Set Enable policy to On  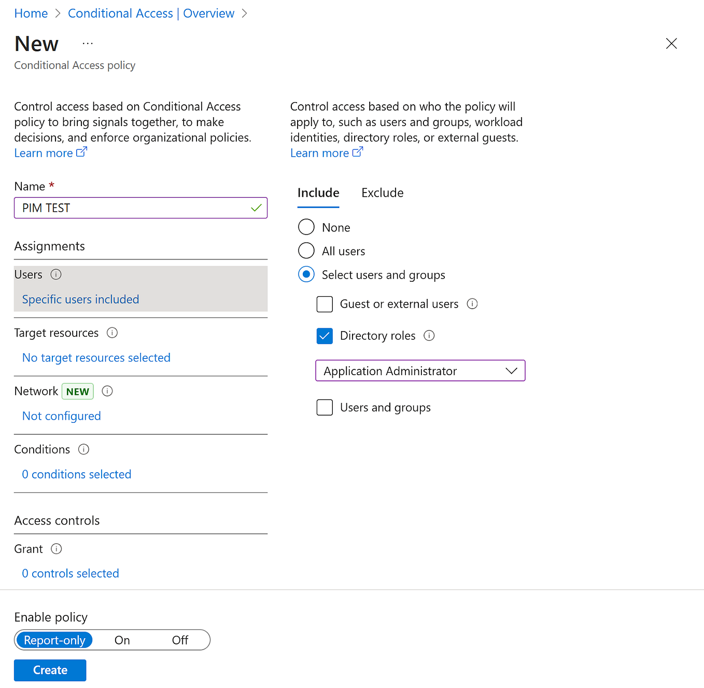122,640
